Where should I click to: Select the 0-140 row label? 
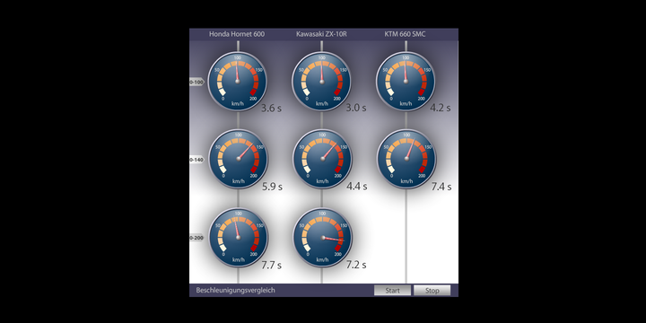(x=196, y=160)
